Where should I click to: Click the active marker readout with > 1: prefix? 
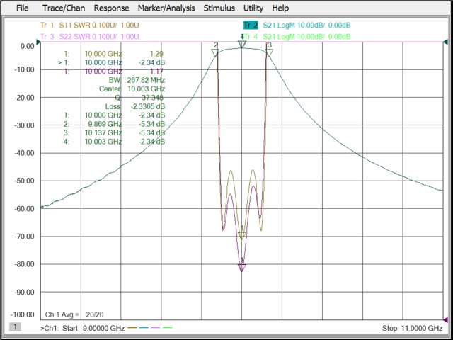pos(112,62)
